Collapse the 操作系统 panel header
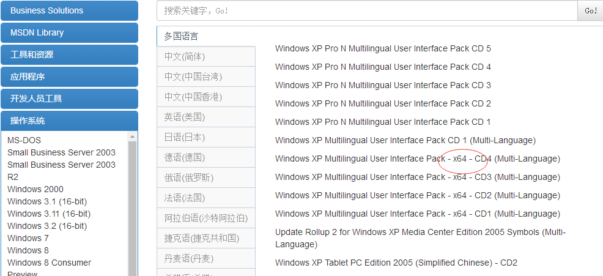Viewport: 603px width, 276px height. 69,121
